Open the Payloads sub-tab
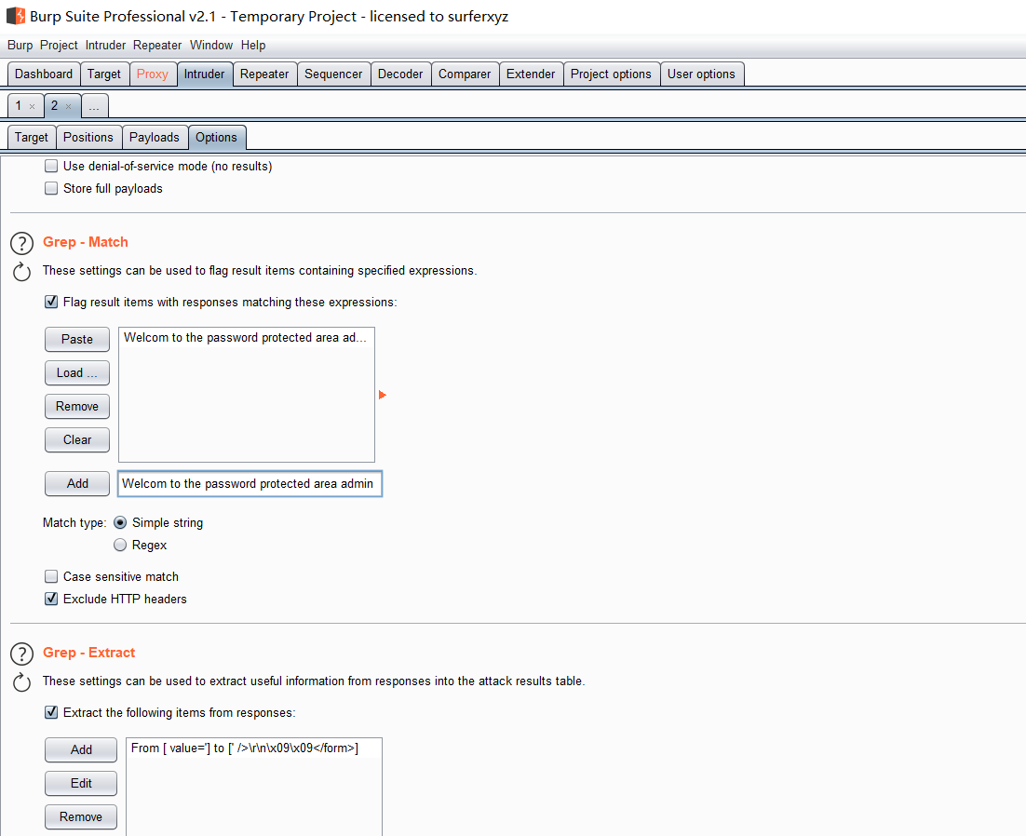This screenshot has width=1026, height=836. 155,138
